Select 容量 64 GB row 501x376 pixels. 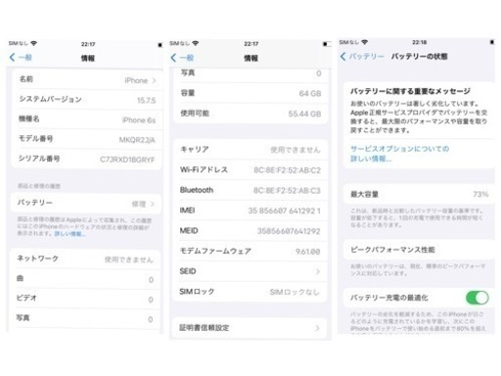tap(250, 93)
